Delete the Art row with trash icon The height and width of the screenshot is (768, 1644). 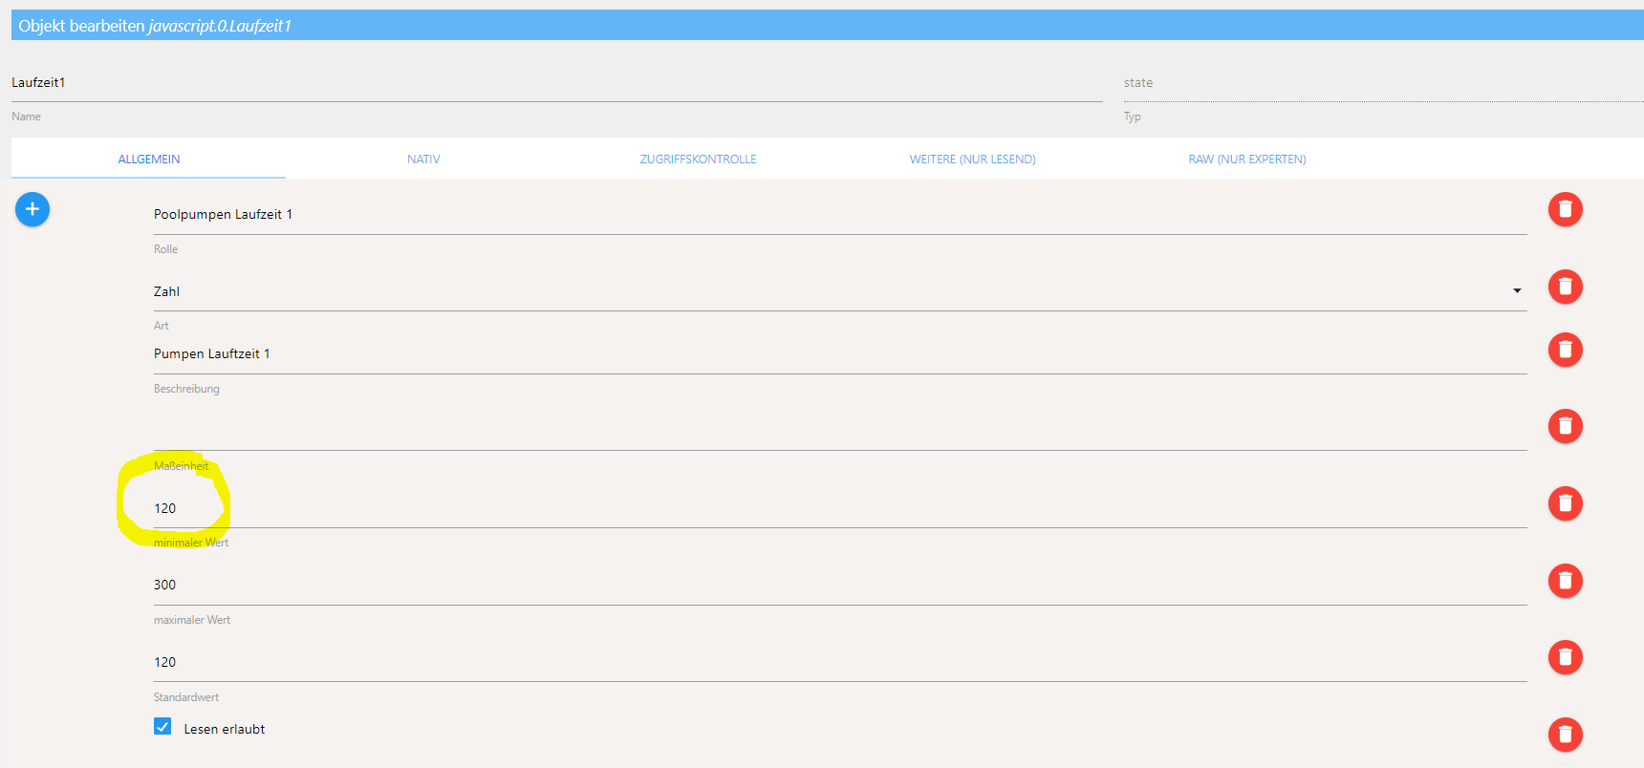pyautogui.click(x=1565, y=287)
